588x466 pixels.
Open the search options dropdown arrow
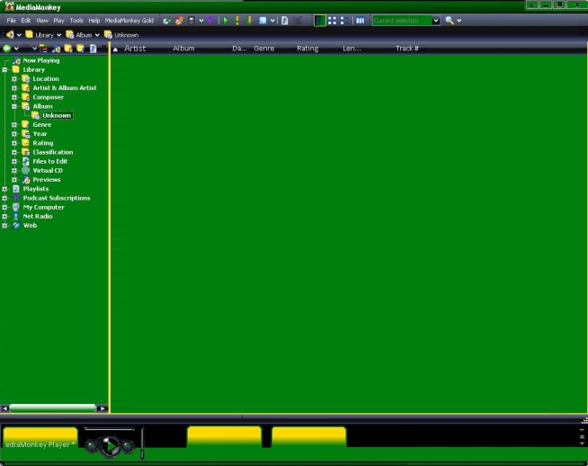[459, 21]
